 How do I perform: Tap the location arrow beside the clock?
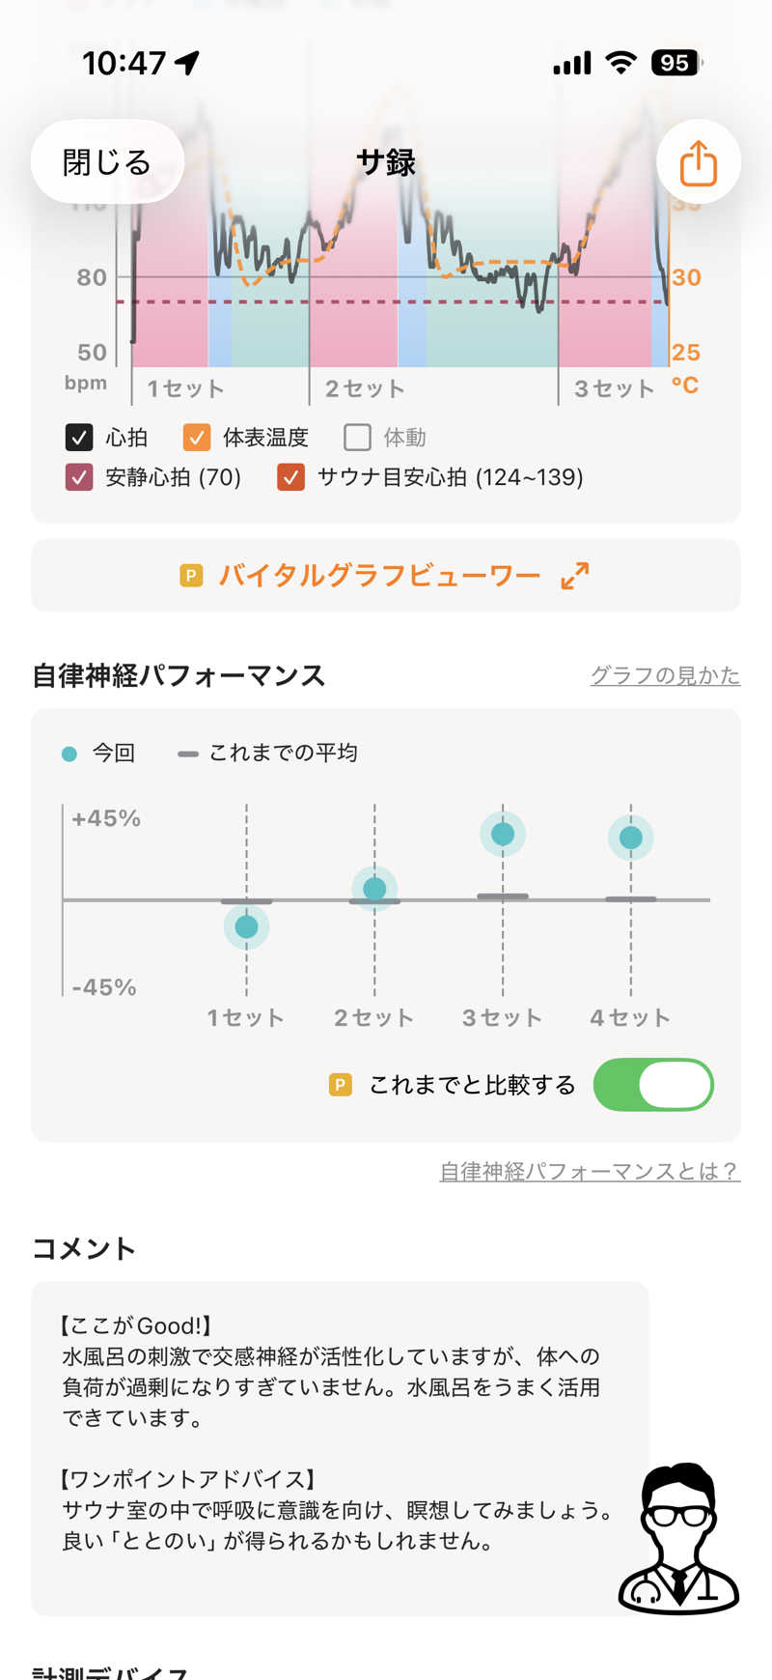(187, 64)
